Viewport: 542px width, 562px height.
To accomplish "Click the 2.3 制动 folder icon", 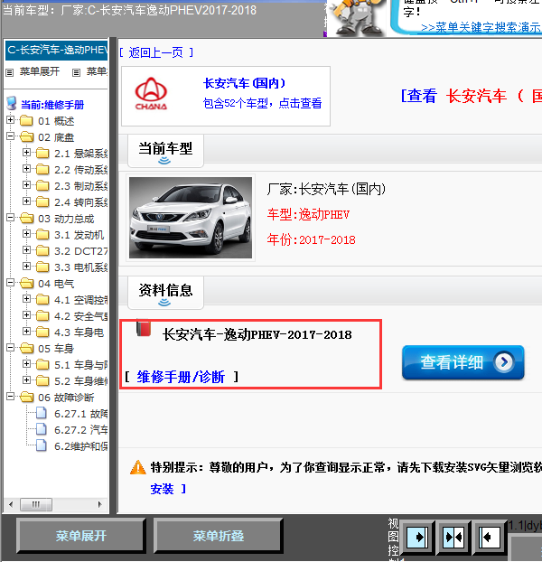I will pos(42,185).
